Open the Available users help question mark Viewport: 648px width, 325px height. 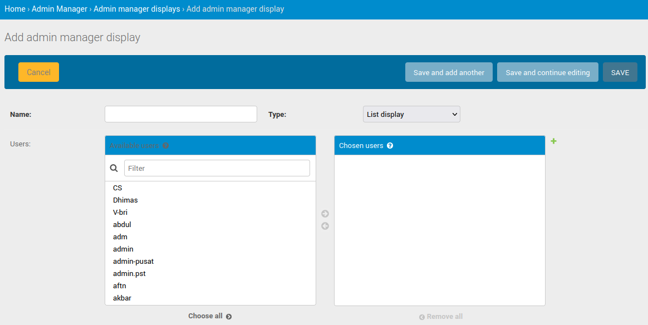click(165, 145)
